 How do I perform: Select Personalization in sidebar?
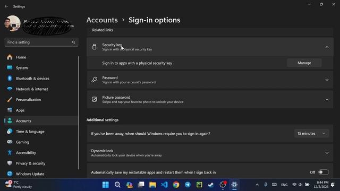(x=41, y=100)
